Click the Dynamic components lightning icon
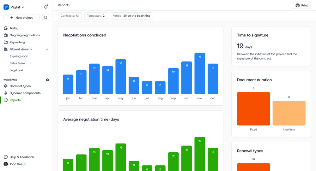 [x=6, y=93]
